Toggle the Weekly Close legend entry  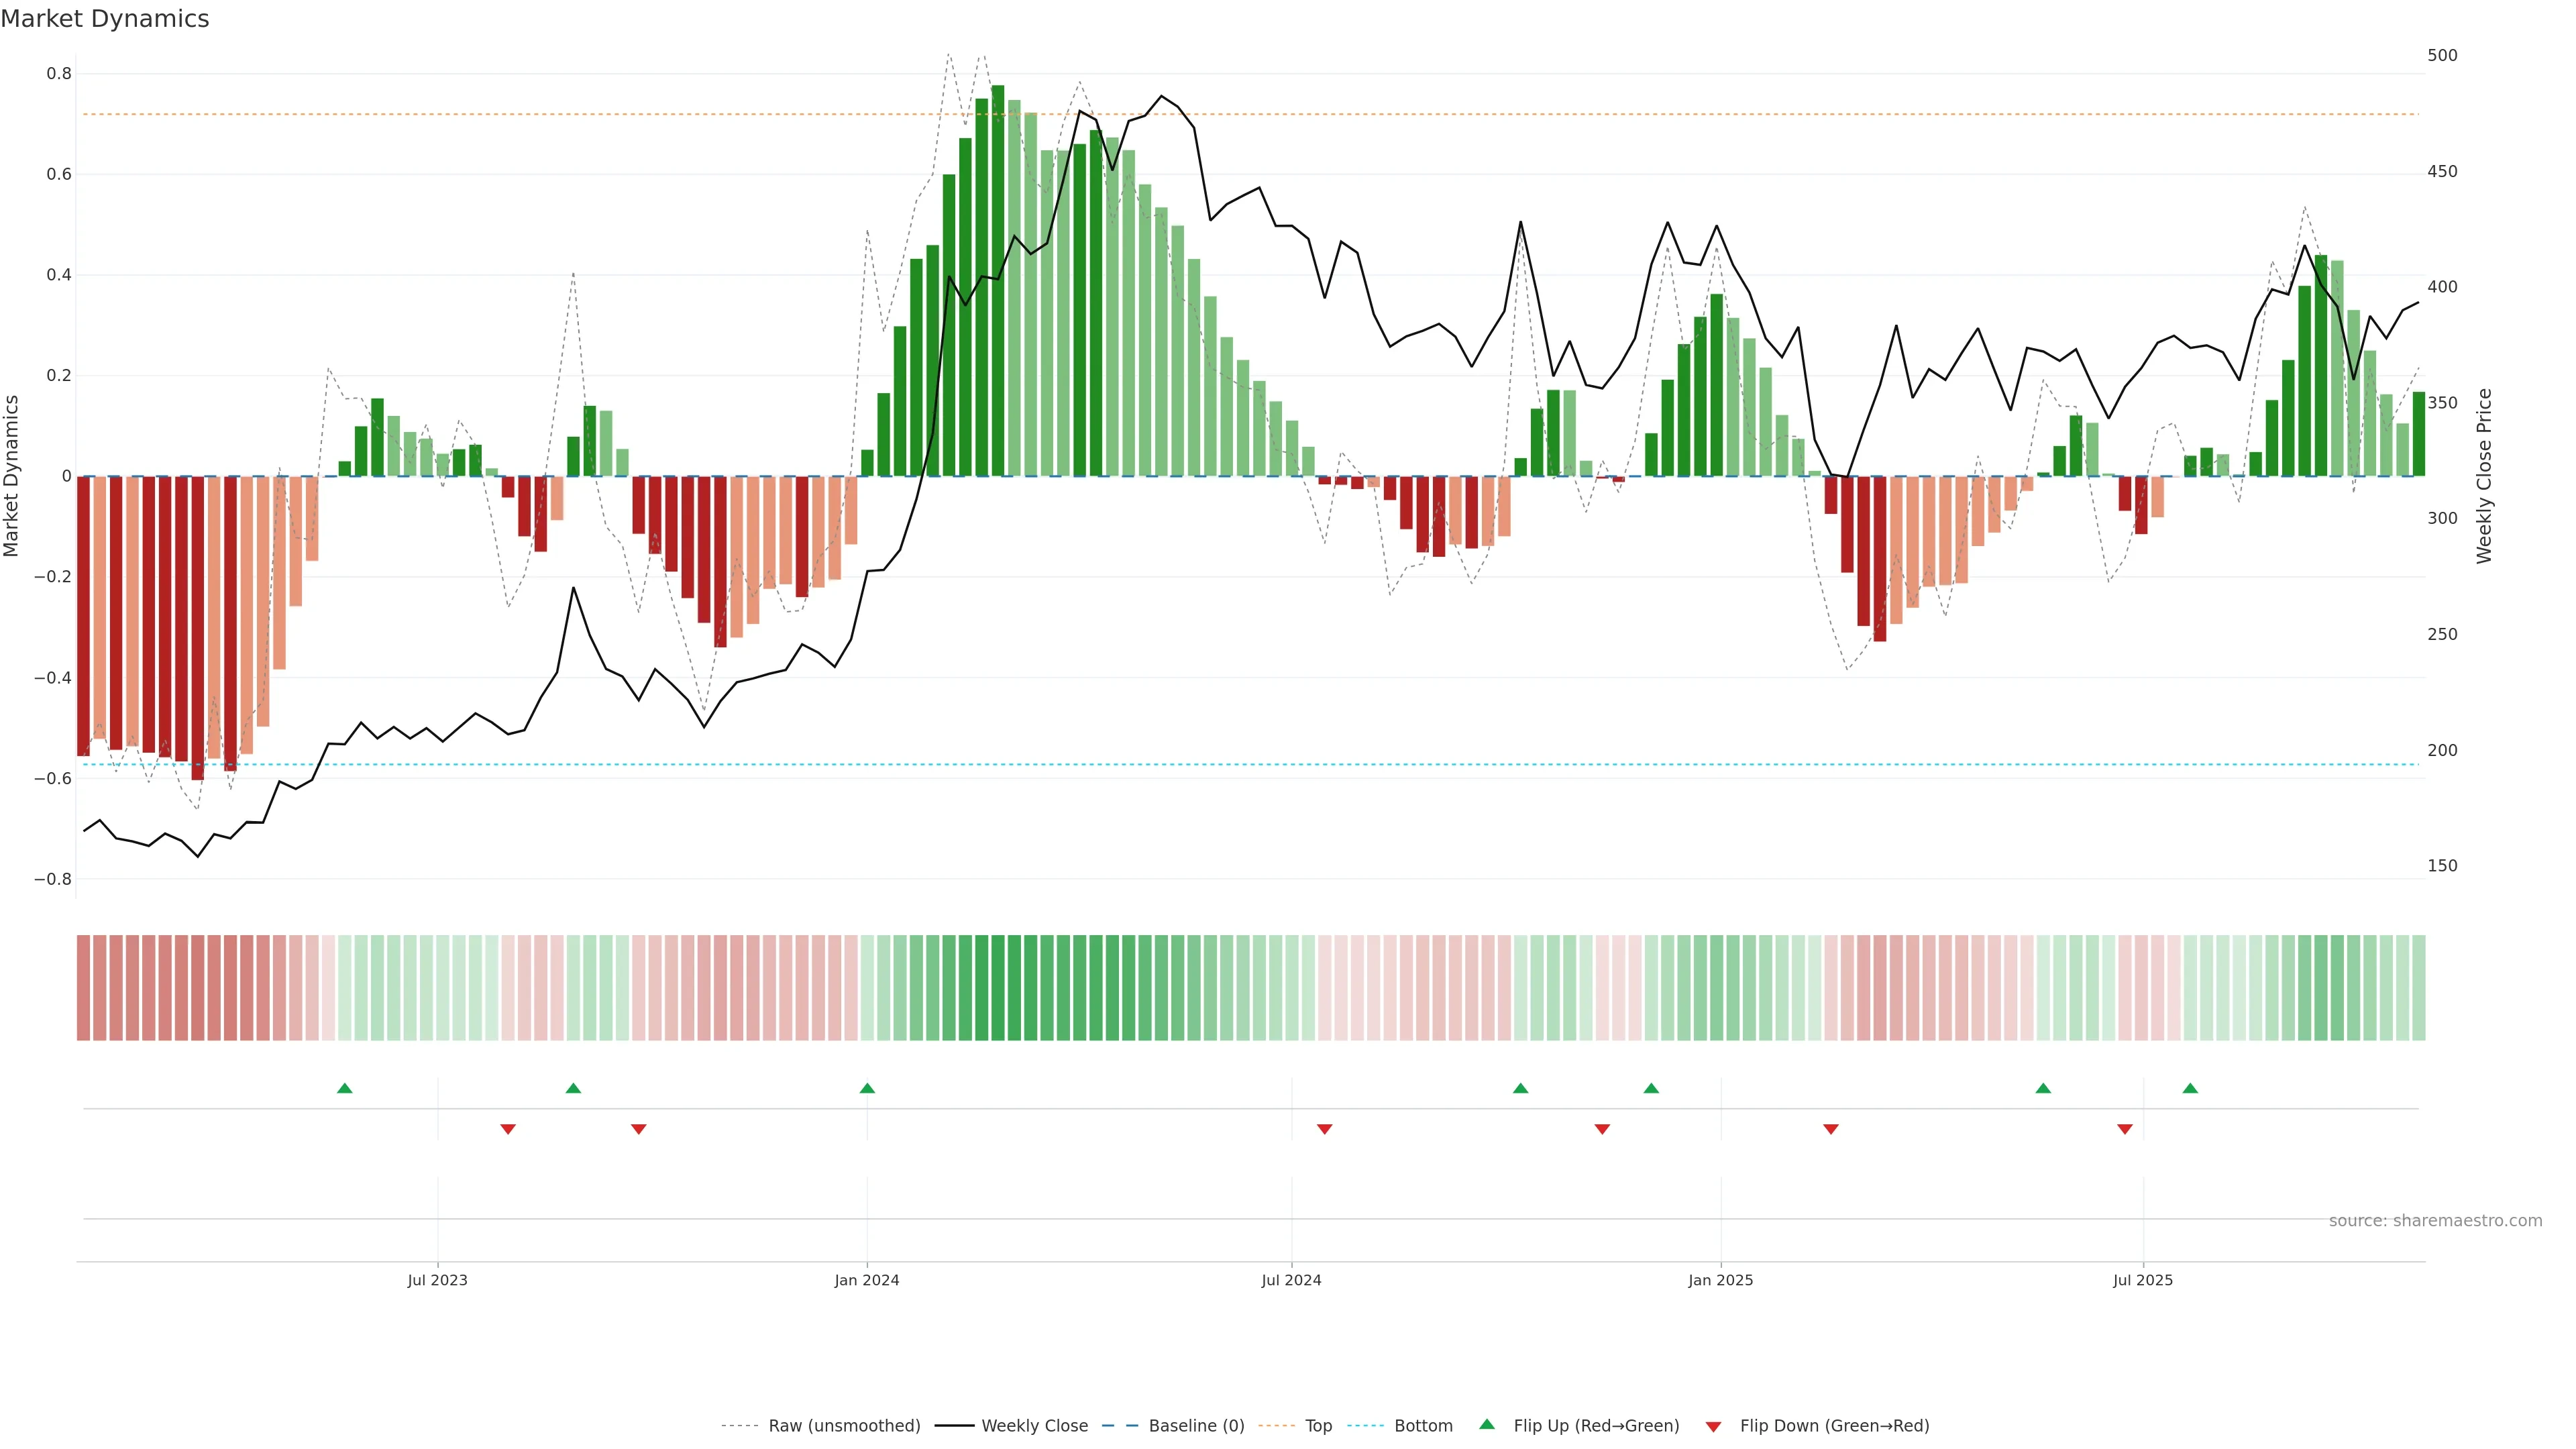(x=1034, y=1426)
